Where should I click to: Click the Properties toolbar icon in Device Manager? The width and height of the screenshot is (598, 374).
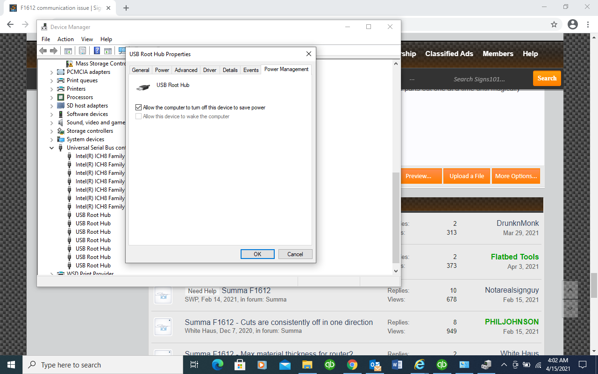(x=83, y=51)
